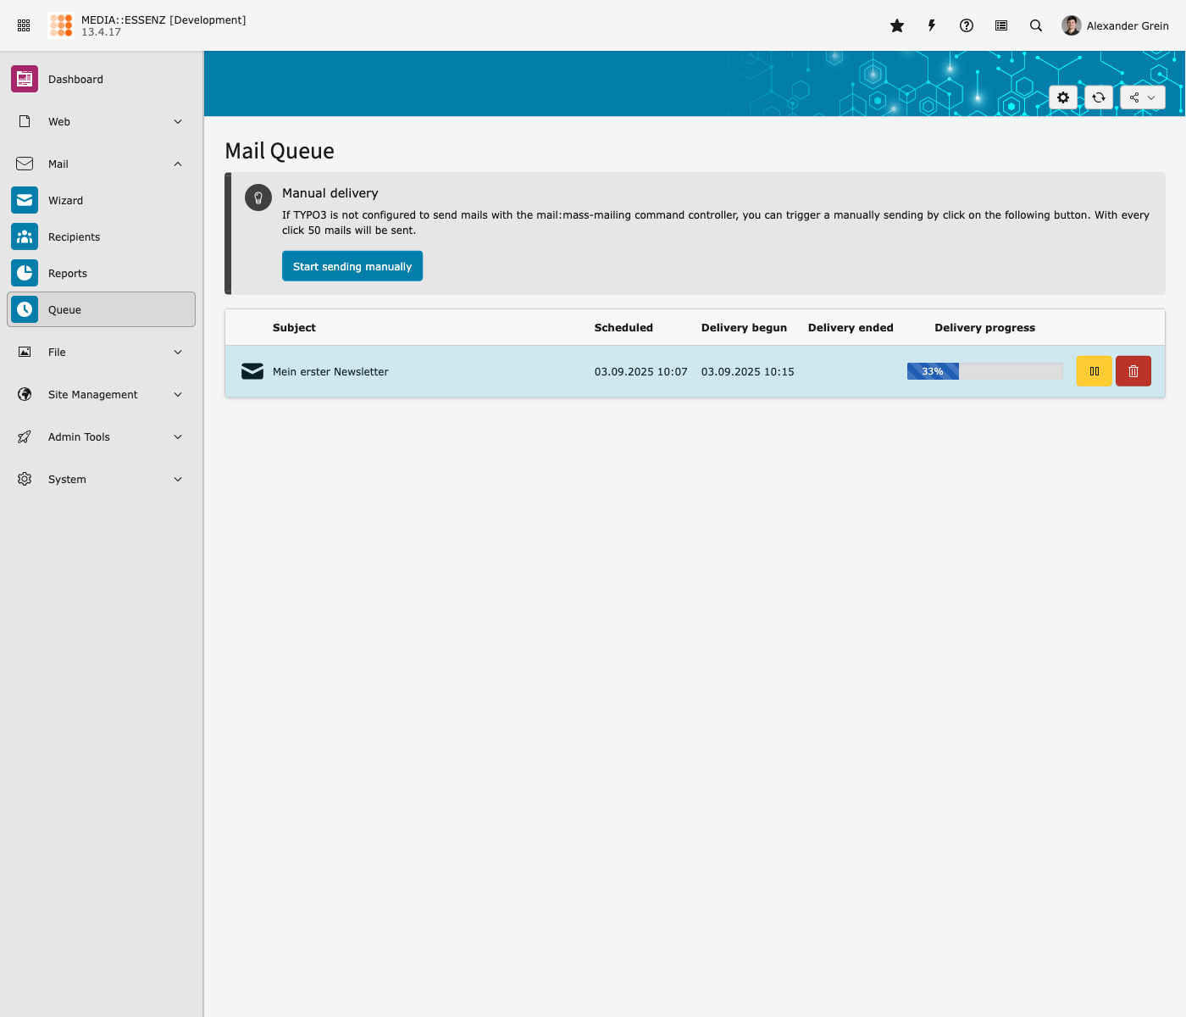Click the flush cache lightning icon
The height and width of the screenshot is (1017, 1186).
pyautogui.click(x=932, y=25)
